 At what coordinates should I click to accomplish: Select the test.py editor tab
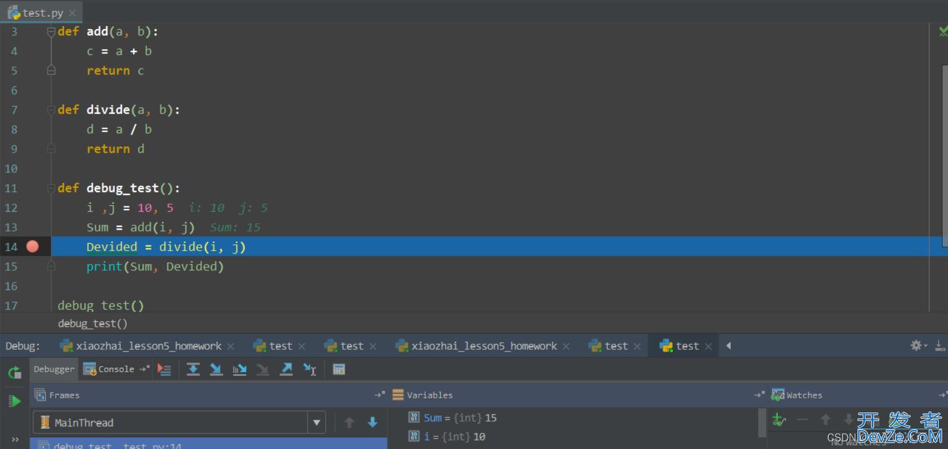pos(41,12)
